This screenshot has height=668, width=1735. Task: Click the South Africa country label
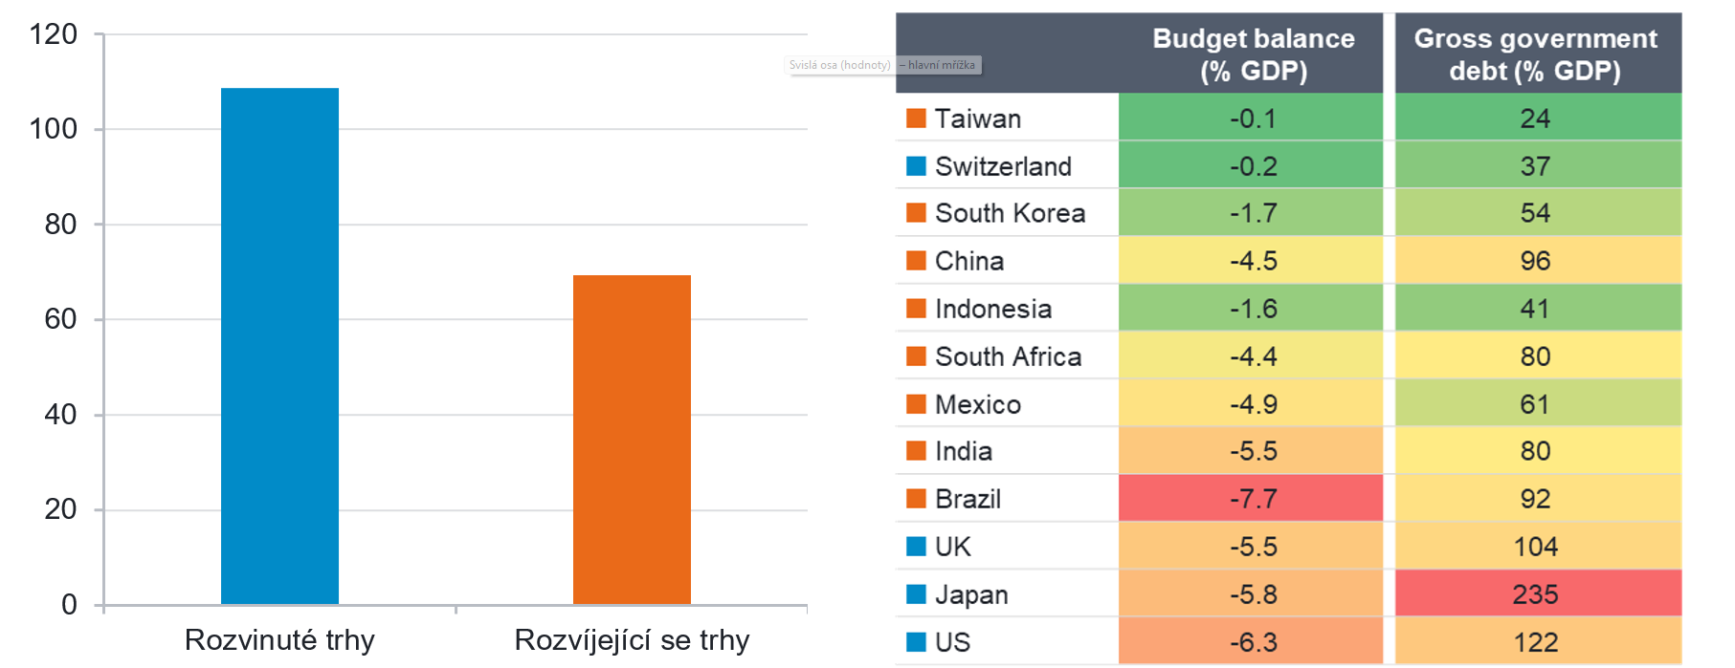click(1008, 356)
